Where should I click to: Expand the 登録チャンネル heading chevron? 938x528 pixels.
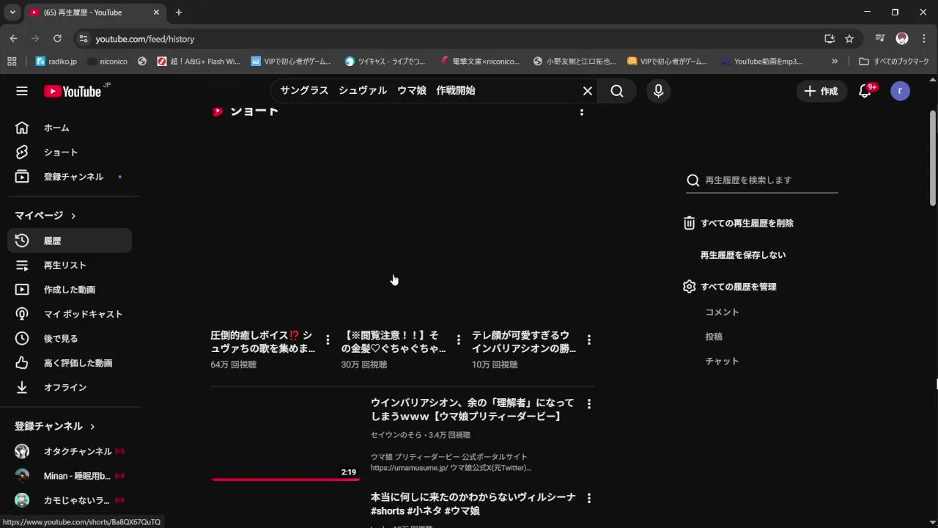(92, 426)
